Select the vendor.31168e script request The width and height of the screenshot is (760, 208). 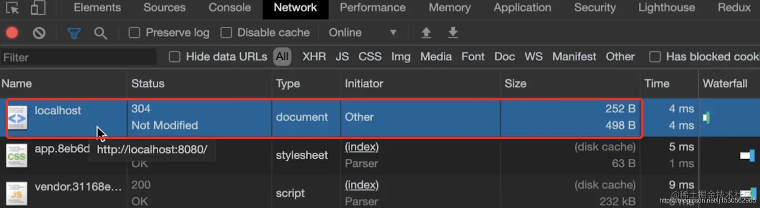pos(78,187)
